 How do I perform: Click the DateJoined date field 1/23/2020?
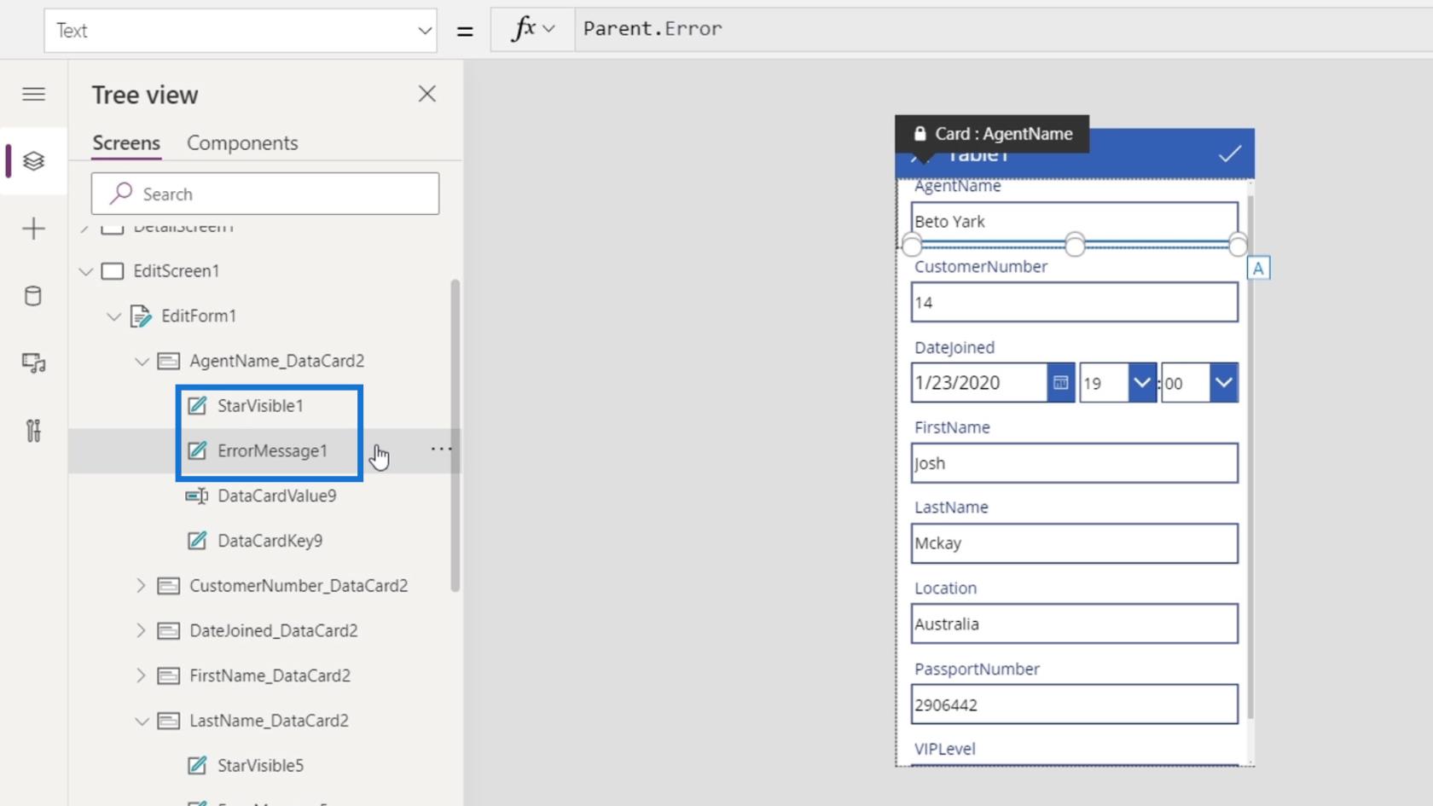tap(979, 383)
